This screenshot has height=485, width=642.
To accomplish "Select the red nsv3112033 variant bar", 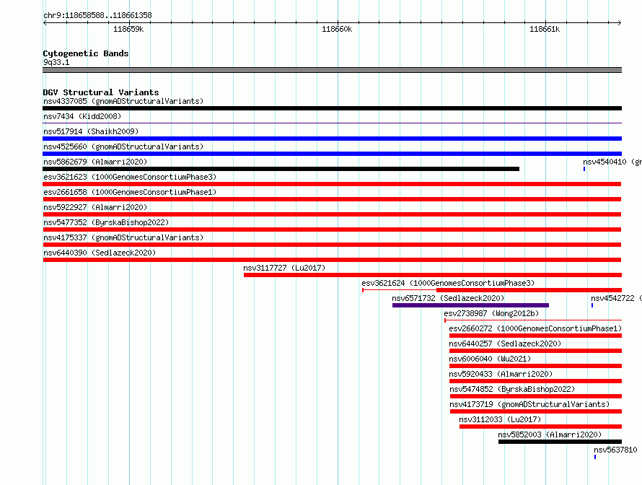I will pyautogui.click(x=540, y=427).
